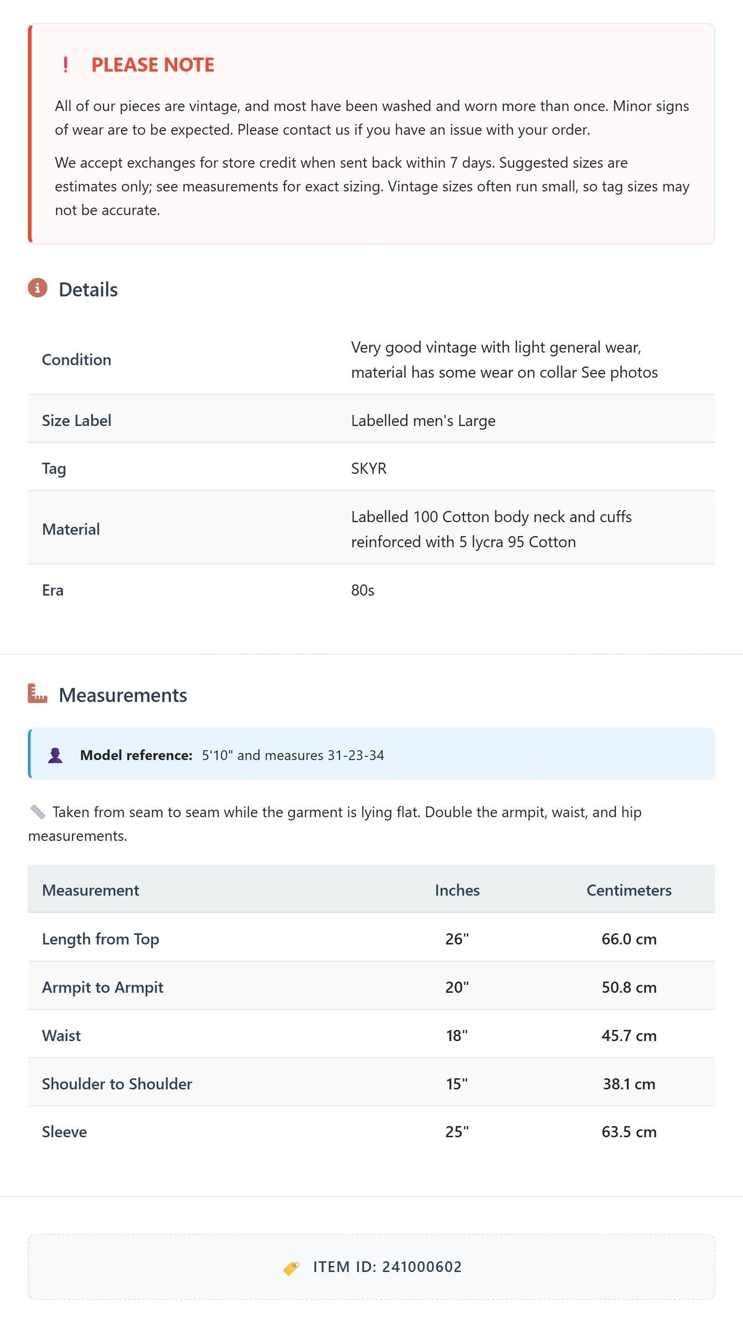This screenshot has height=1324, width=743.
Task: Select the Condition row label
Action: tap(77, 360)
